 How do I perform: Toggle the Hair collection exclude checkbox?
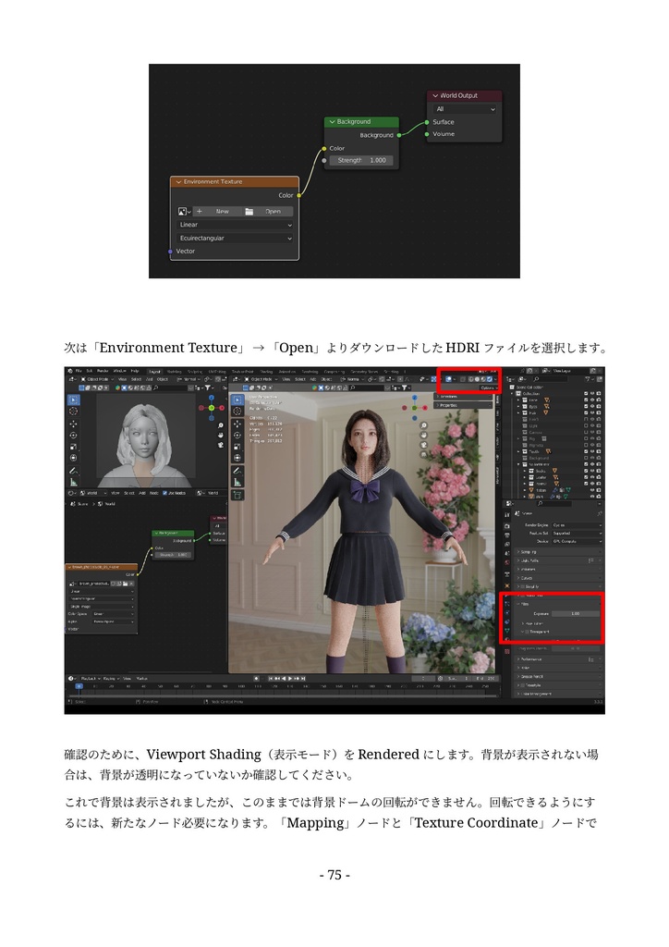tap(586, 413)
